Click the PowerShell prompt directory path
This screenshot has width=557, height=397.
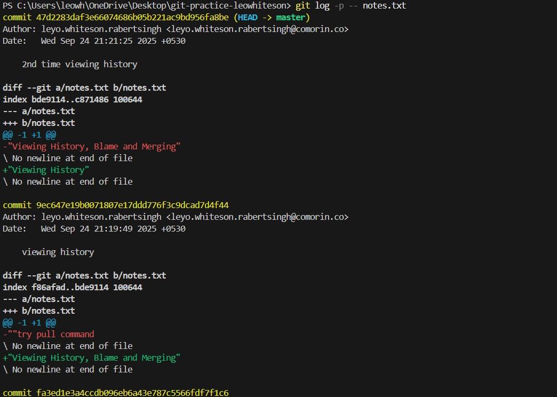pyautogui.click(x=153, y=6)
